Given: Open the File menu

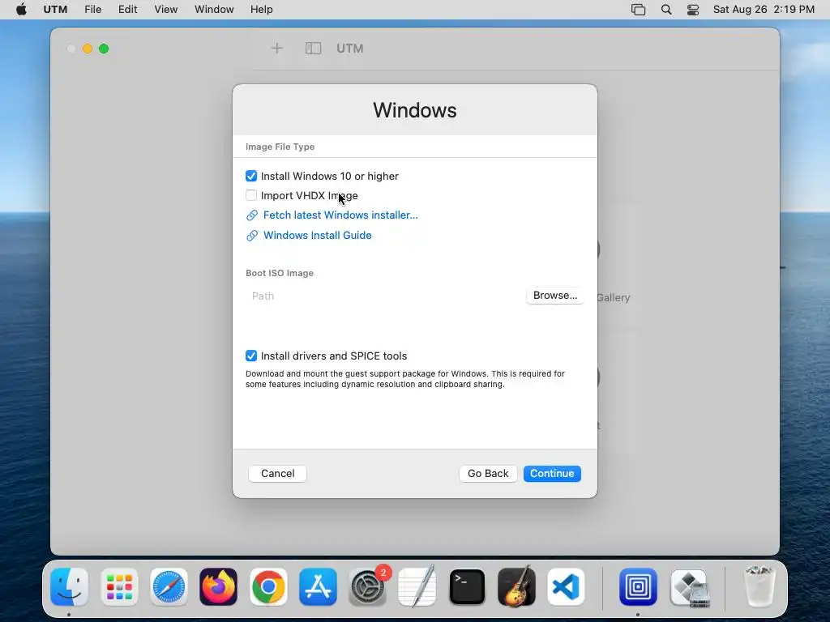Looking at the screenshot, I should click(x=92, y=10).
